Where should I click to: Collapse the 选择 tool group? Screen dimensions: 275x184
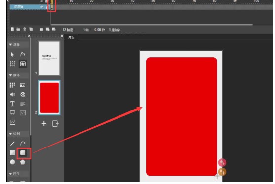[x=10, y=45]
